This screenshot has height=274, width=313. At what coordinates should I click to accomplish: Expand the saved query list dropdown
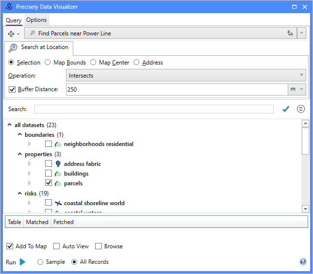[x=301, y=33]
